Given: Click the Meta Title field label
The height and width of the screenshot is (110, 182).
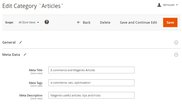Looking at the screenshot, I should (36, 70).
